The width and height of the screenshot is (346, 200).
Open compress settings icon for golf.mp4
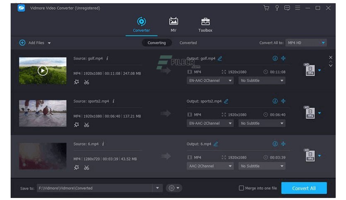(x=284, y=58)
